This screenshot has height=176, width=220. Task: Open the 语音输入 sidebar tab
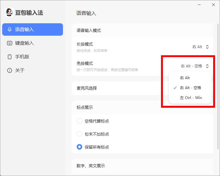[33, 29]
